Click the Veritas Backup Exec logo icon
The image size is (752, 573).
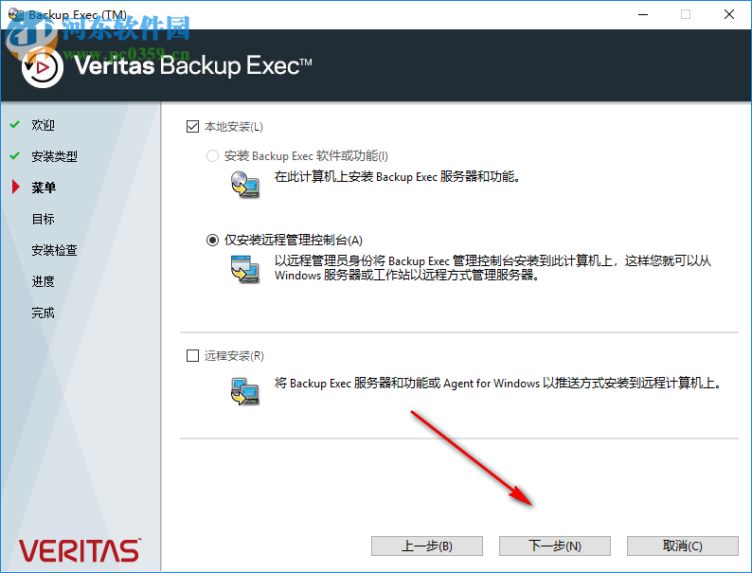pos(43,67)
